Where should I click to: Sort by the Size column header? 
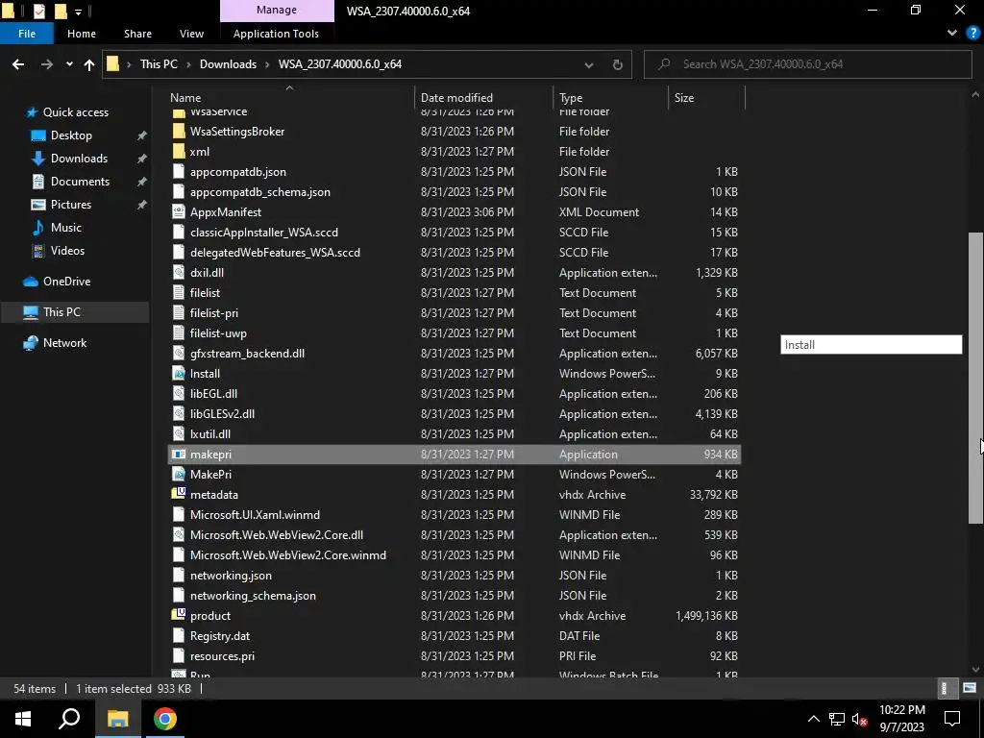tap(684, 98)
